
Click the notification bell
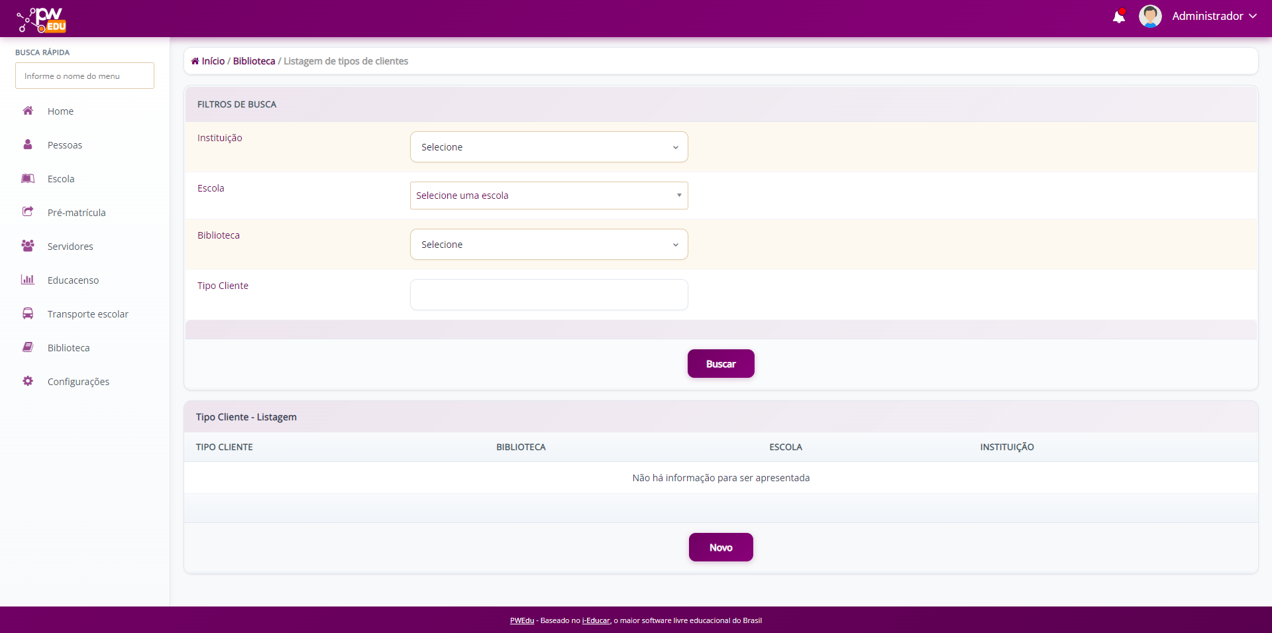(x=1120, y=16)
